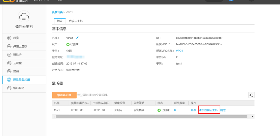The image size is (280, 136).
Task: Click 删除 link for listener test1
Action: tap(223, 110)
